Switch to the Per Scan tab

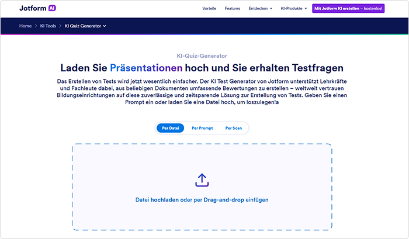tap(234, 128)
